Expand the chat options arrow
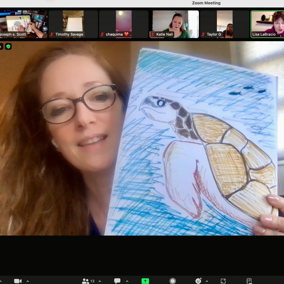 coord(127,281)
